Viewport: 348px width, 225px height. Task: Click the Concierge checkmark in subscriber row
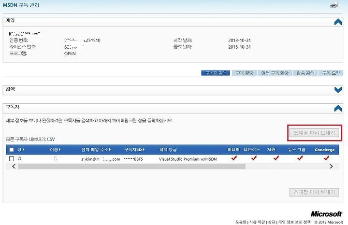326,158
